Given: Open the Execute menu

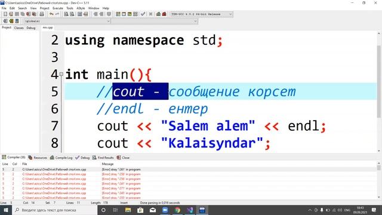Looking at the screenshot, I should coord(58,8).
